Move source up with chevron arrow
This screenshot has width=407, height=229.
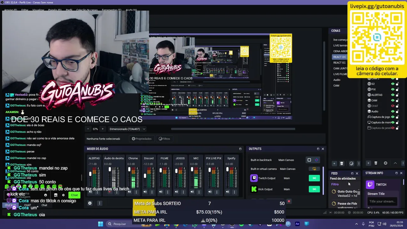coord(395,163)
